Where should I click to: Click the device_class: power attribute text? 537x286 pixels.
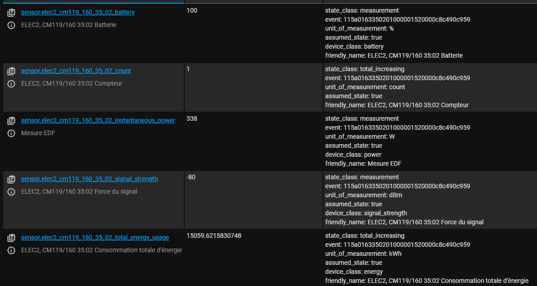point(353,154)
